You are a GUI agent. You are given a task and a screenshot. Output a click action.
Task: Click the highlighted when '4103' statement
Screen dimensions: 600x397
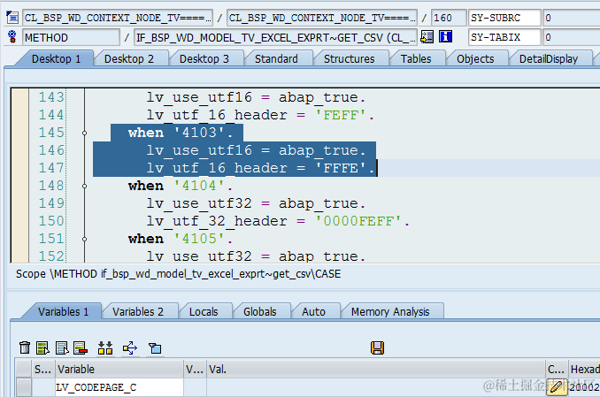[181, 133]
